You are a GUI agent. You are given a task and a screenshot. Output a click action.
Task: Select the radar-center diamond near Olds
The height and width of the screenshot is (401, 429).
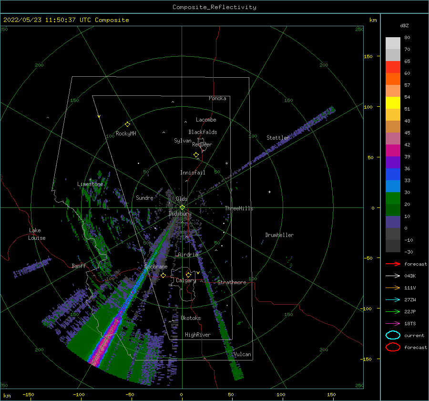[182, 207]
